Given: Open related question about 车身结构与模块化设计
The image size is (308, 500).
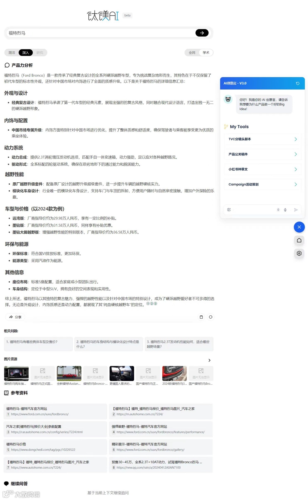Looking at the screenshot, I should click(x=109, y=344).
